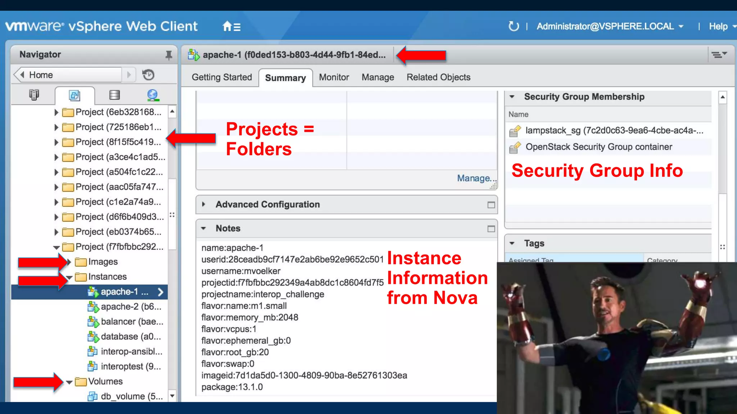Select balancer instance in tree

[132, 322]
